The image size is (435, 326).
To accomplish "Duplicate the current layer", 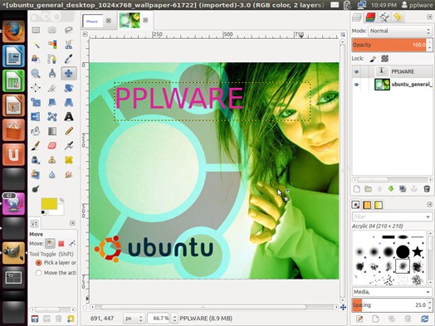I will 403,189.
